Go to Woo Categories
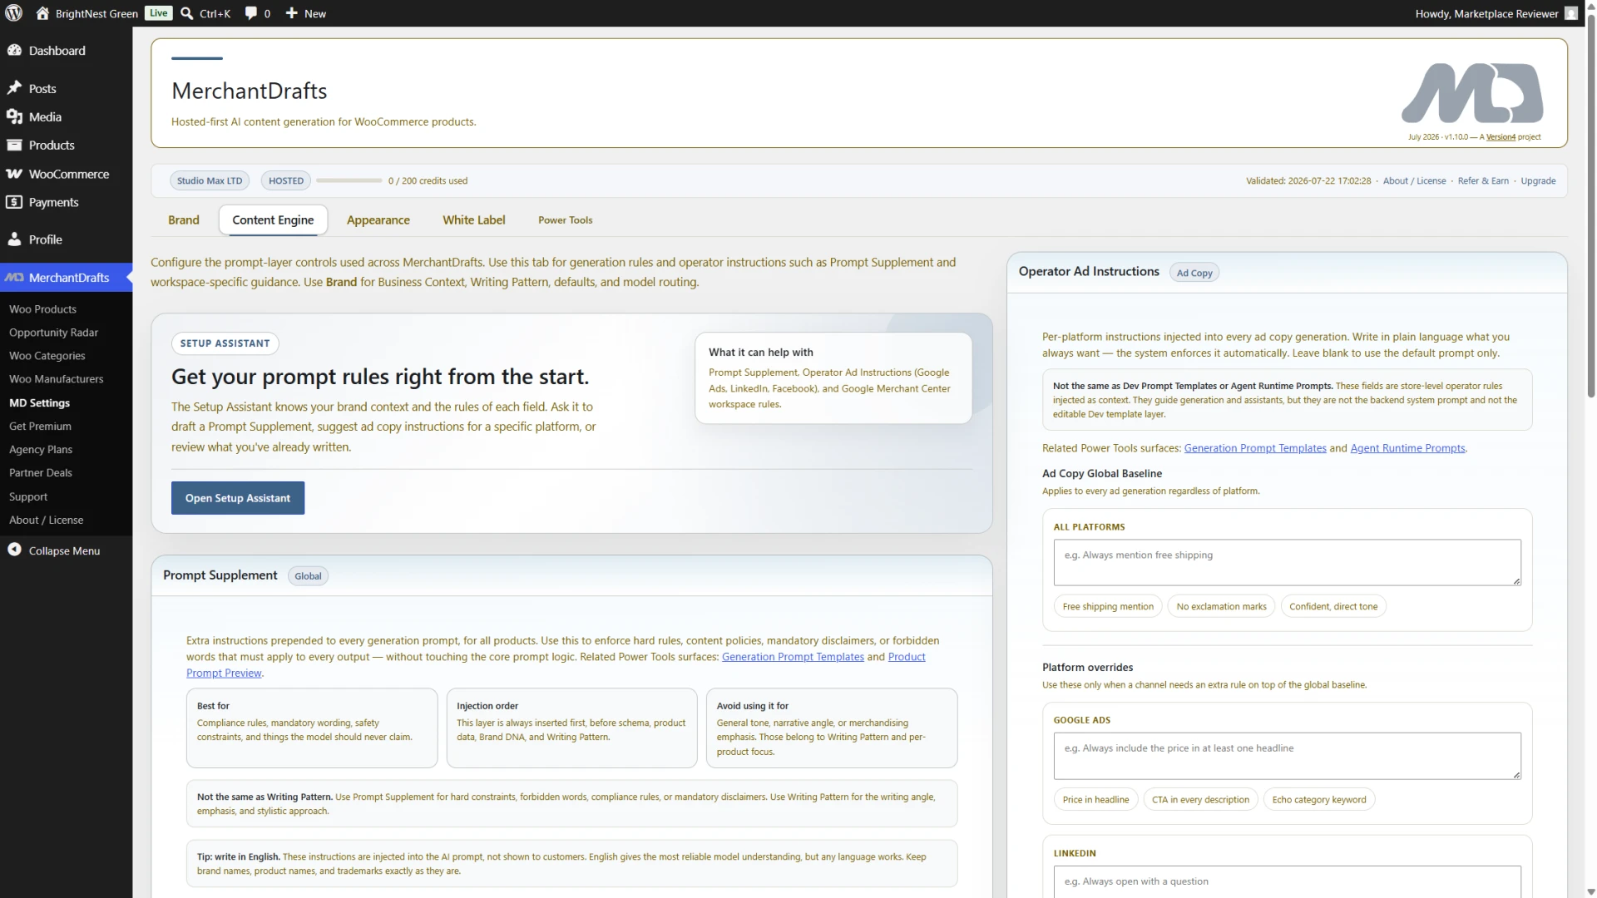Image resolution: width=1597 pixels, height=898 pixels. (47, 355)
